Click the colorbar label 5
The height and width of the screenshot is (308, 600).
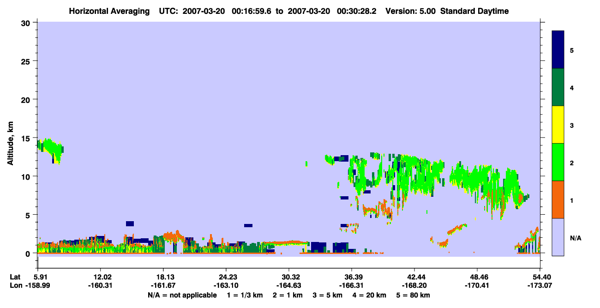pyautogui.click(x=571, y=50)
